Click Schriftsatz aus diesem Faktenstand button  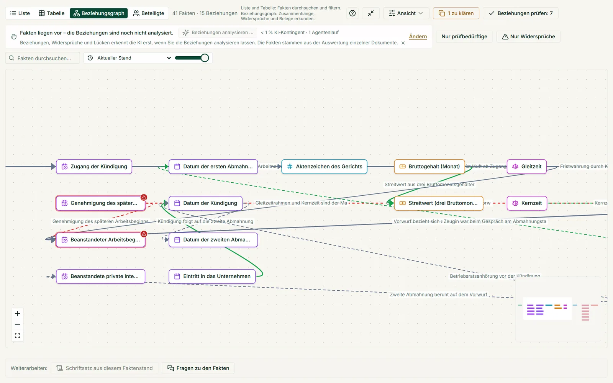[105, 368]
